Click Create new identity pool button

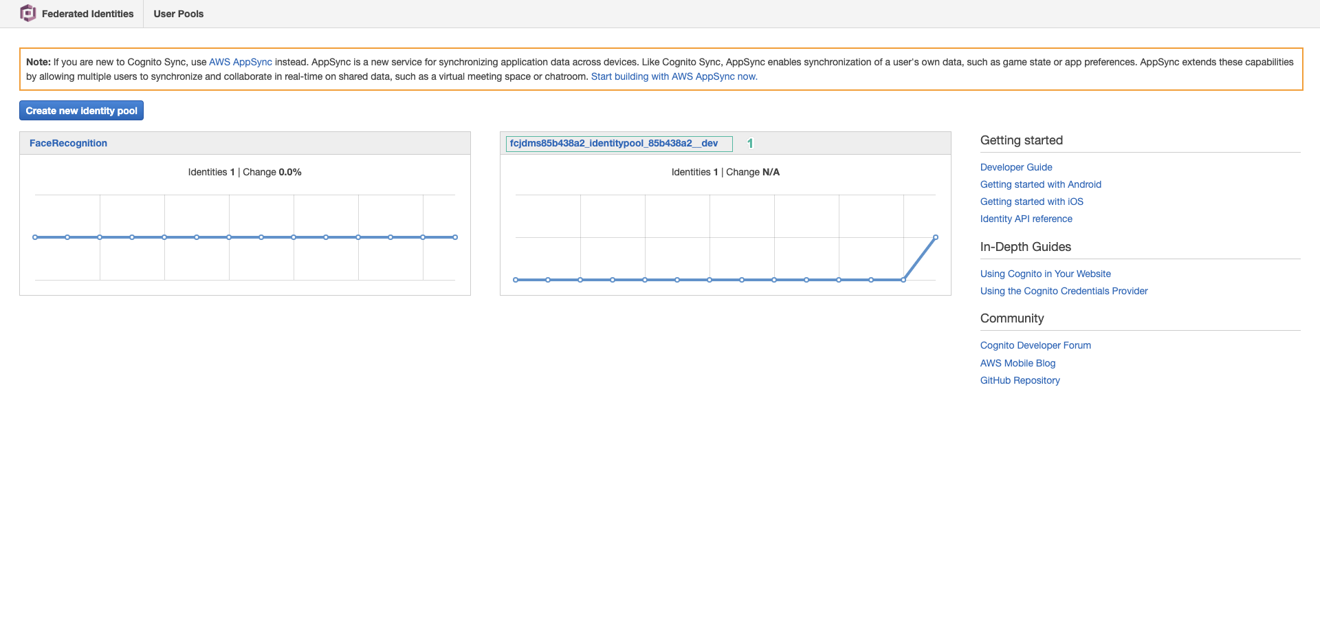(x=81, y=111)
